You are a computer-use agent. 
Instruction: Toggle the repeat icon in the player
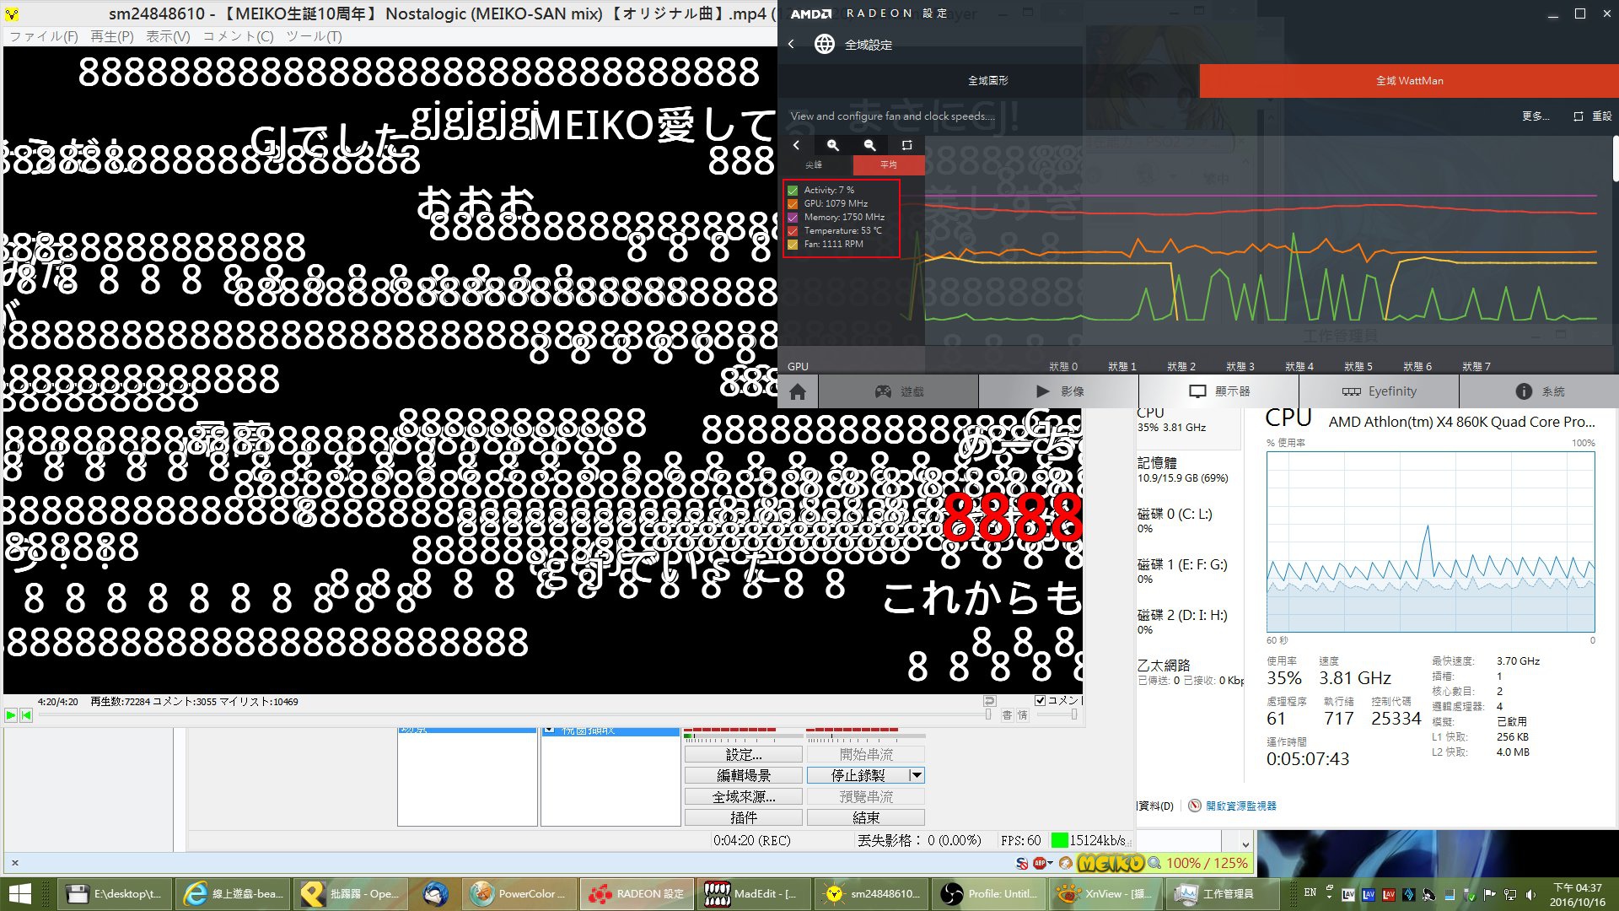(990, 701)
